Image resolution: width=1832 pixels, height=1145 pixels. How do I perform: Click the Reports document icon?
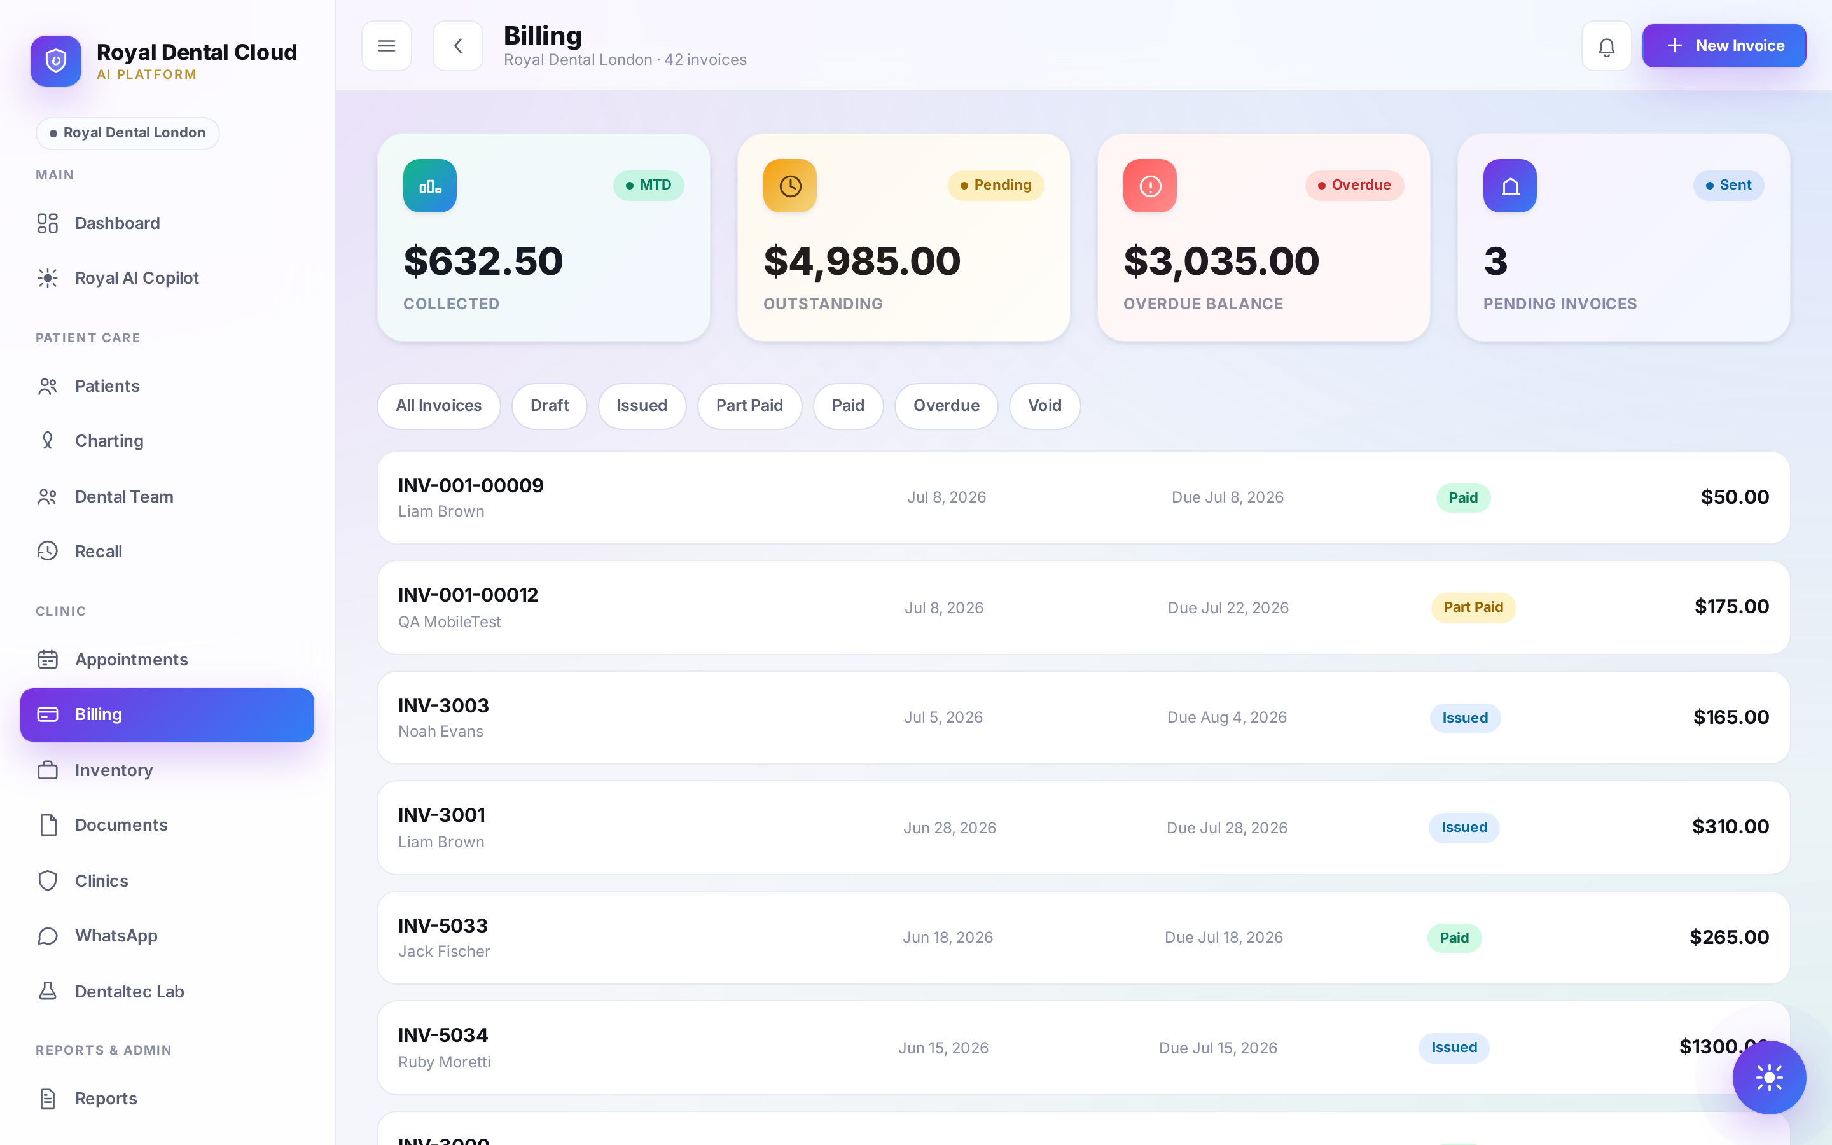click(x=48, y=1099)
